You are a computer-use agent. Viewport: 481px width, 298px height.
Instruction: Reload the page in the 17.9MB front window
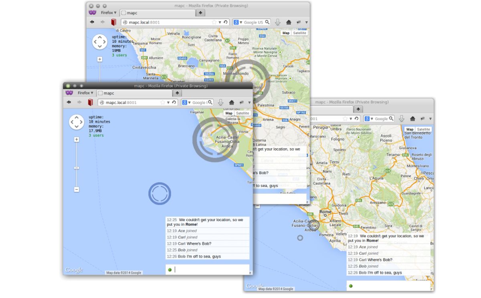tap(174, 102)
